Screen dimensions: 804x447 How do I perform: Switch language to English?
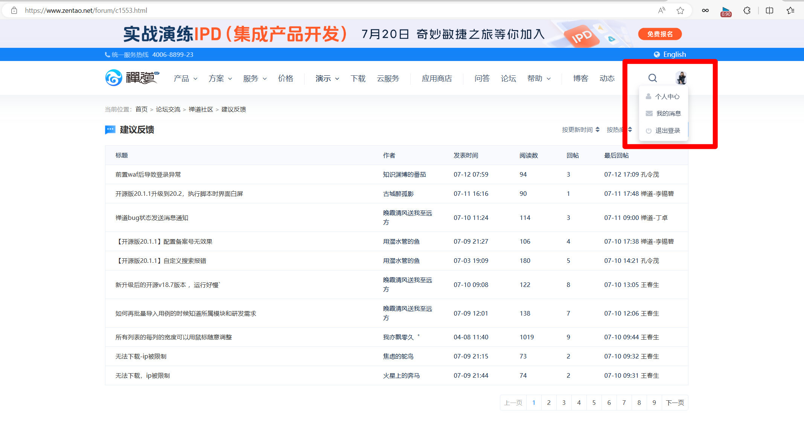tap(674, 55)
